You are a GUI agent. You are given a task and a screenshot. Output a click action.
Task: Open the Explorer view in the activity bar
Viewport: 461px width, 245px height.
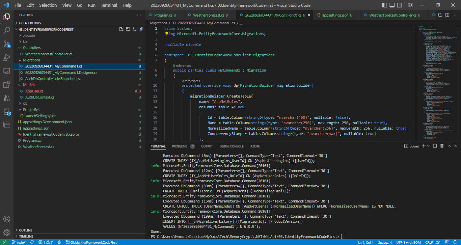[x=7, y=17]
